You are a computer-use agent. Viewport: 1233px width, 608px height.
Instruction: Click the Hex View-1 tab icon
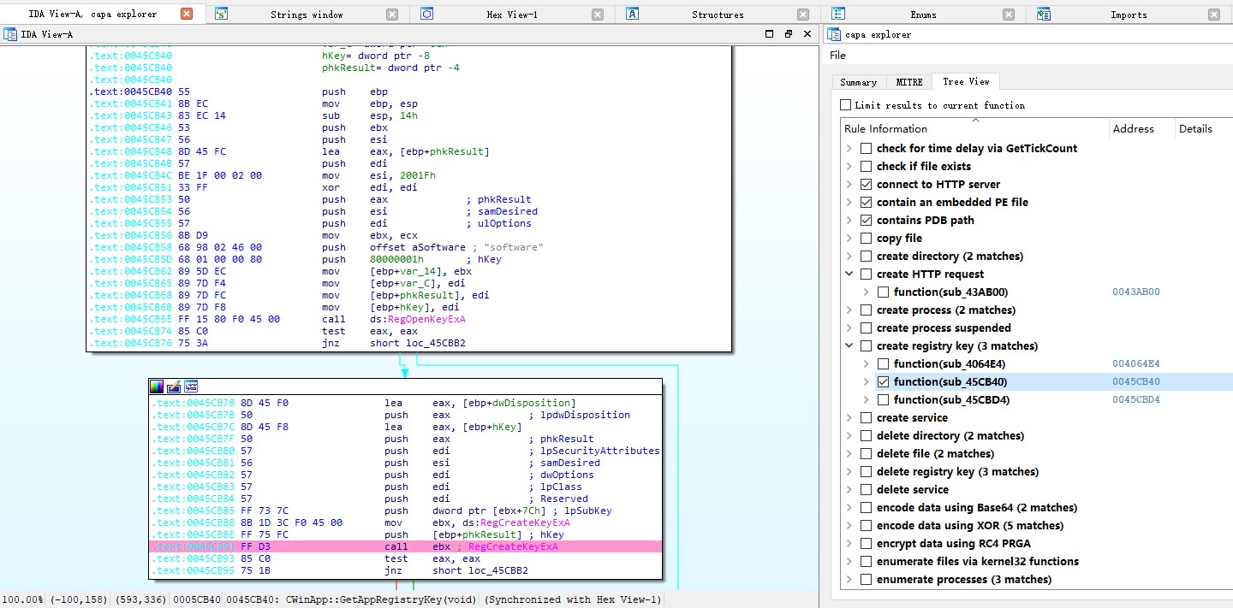(427, 14)
